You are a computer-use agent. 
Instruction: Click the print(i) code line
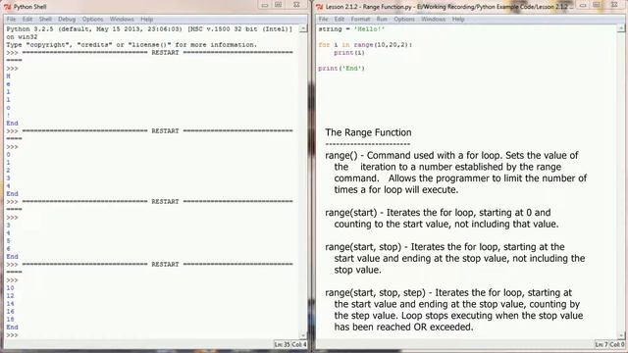(x=349, y=53)
